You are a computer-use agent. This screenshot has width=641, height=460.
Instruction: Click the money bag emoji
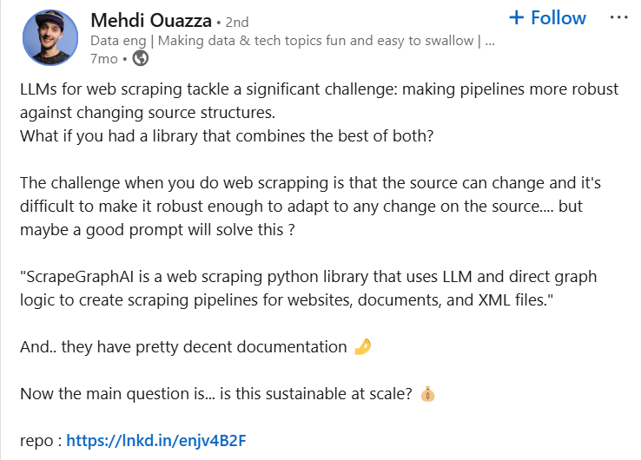[426, 394]
